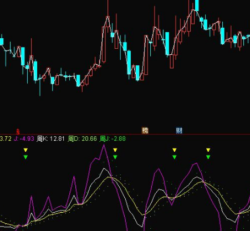Click the rightmost green triangle signal marker
The image size is (250, 231).
[x=208, y=157]
